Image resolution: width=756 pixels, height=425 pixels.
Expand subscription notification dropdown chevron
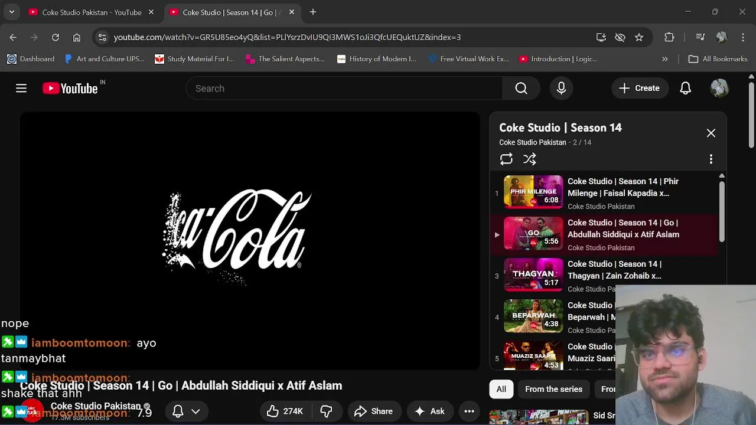pos(195,411)
